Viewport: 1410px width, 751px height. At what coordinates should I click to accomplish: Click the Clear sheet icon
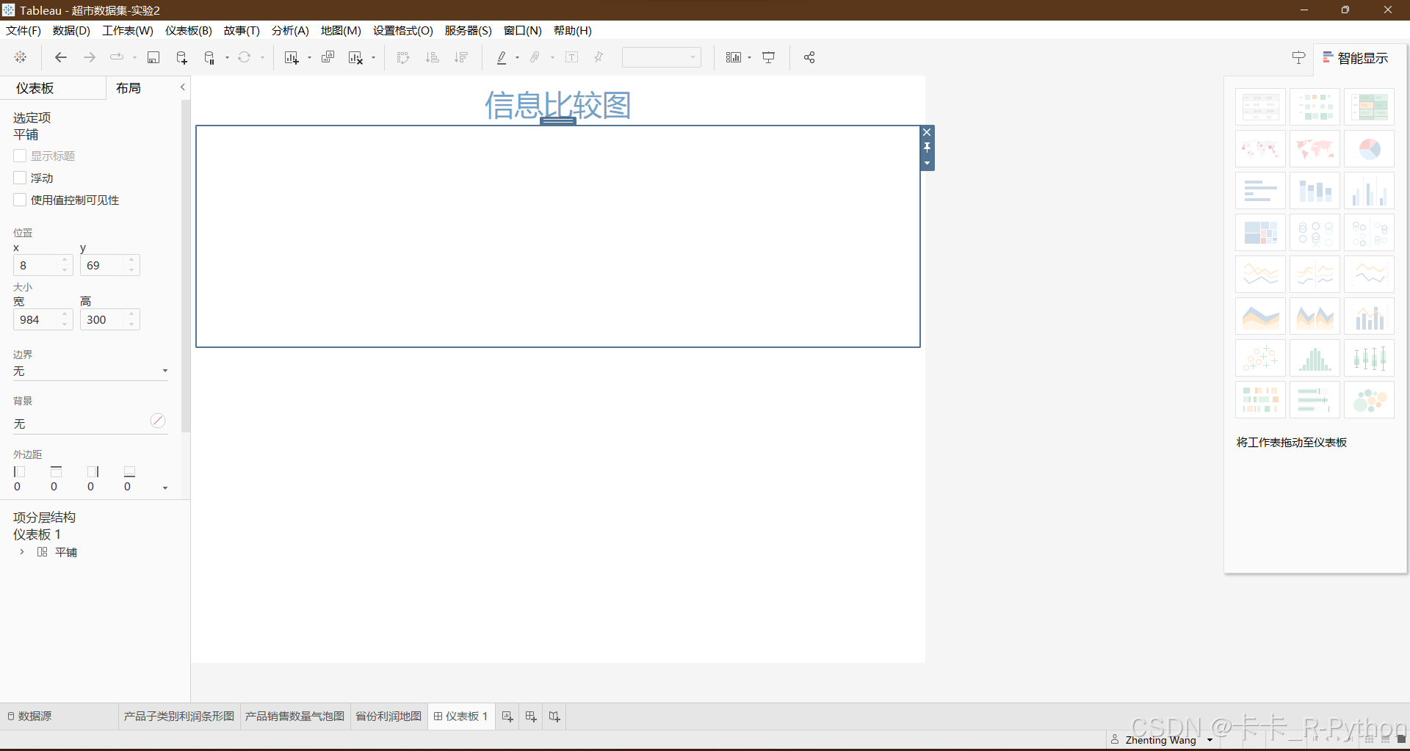coord(356,57)
